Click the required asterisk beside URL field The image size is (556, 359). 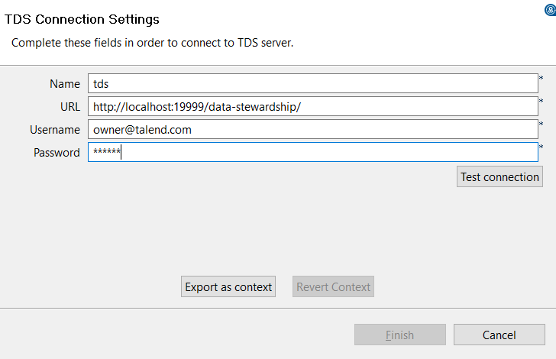point(541,102)
